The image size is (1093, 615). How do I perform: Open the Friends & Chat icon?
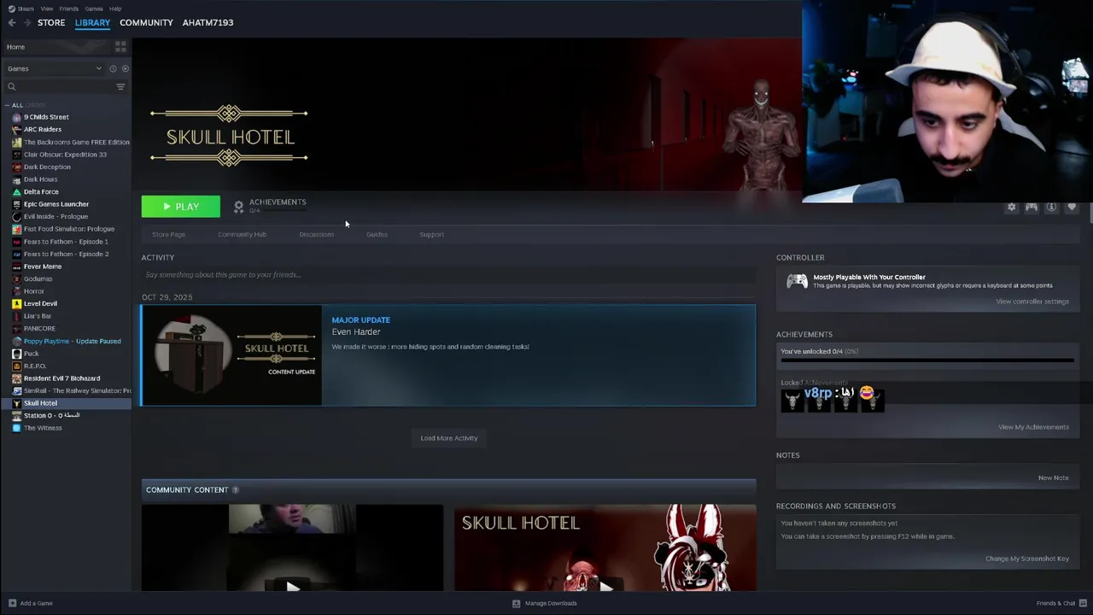click(1081, 603)
